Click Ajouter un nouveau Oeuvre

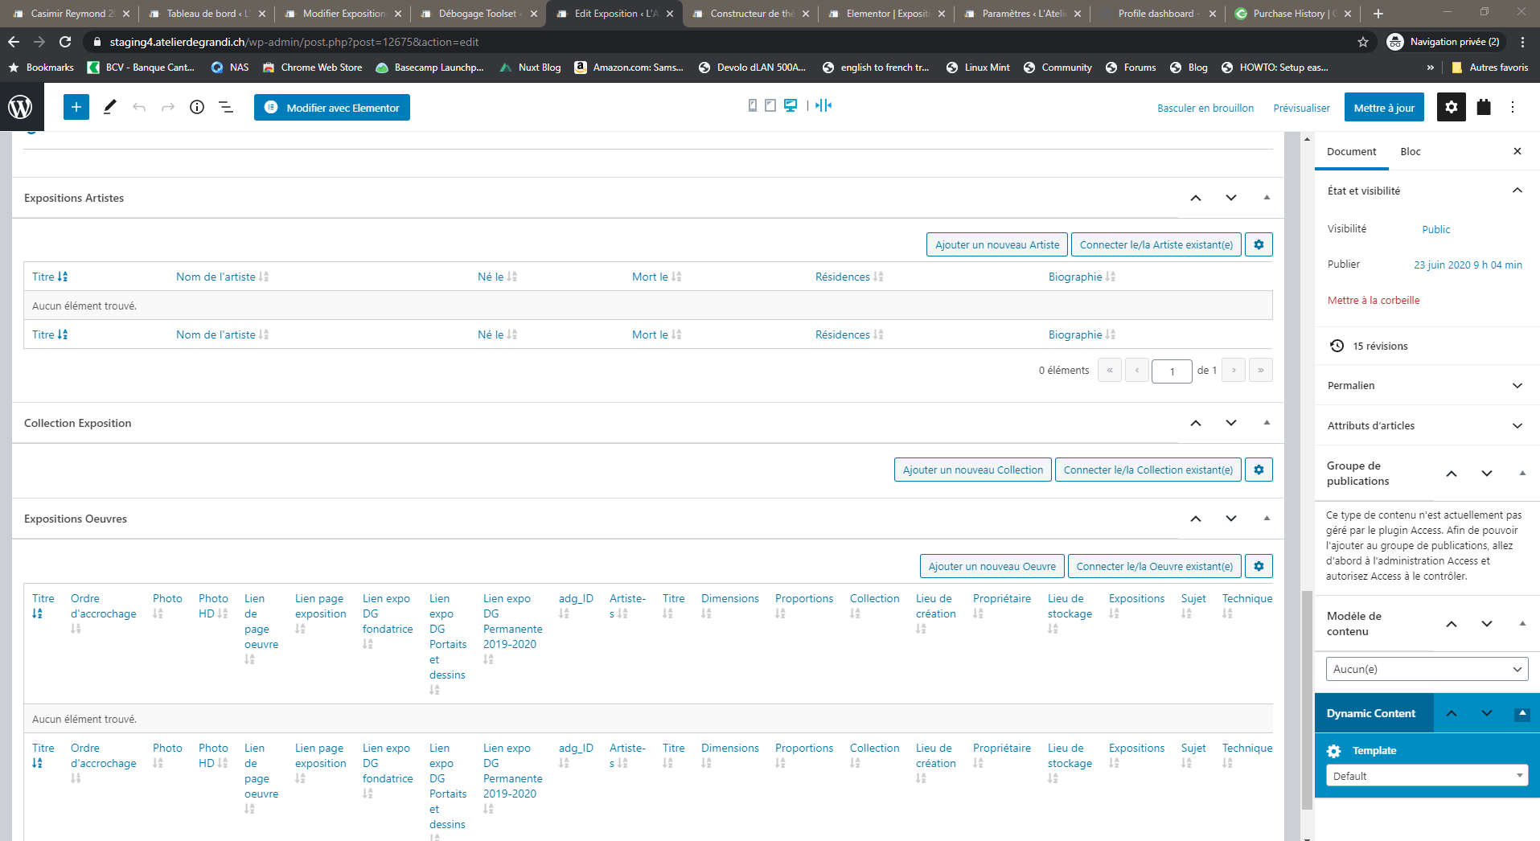click(992, 566)
